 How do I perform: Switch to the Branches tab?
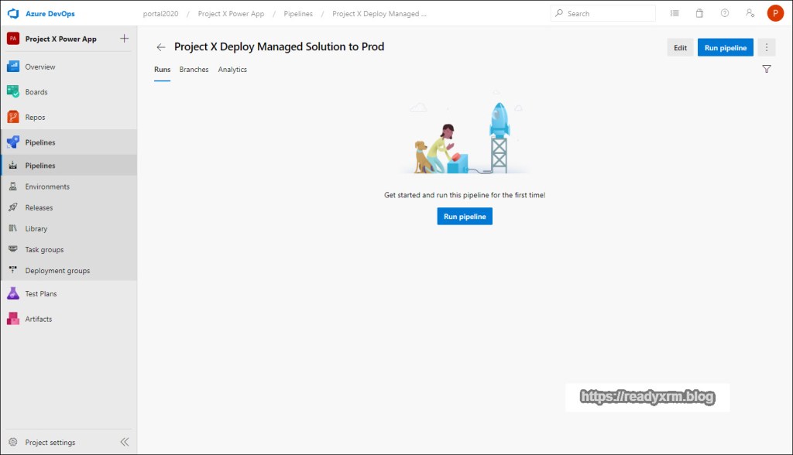[x=194, y=70]
